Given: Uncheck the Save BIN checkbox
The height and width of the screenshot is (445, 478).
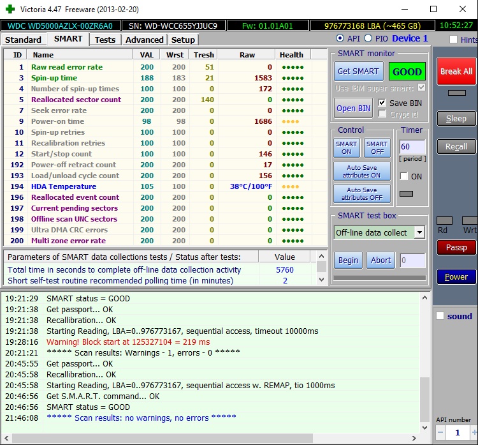Looking at the screenshot, I should [x=382, y=103].
